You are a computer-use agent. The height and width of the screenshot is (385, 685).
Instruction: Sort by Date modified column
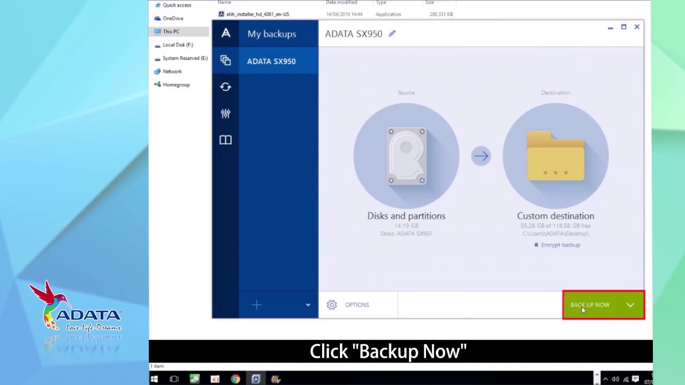pos(341,3)
